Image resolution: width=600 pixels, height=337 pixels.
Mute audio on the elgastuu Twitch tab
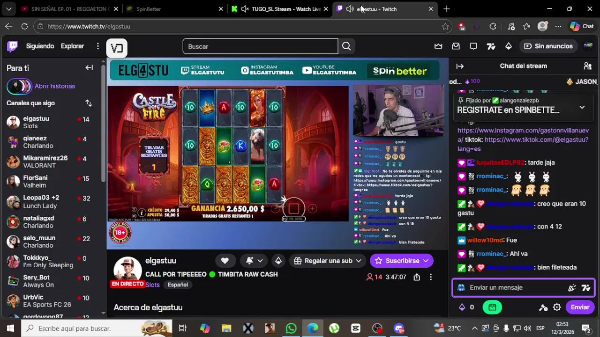(350, 9)
